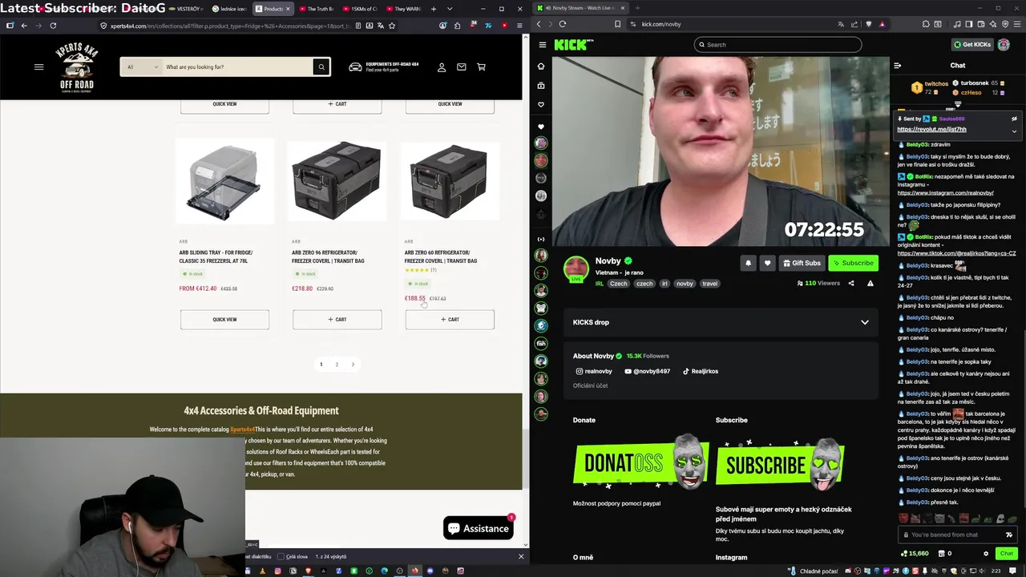Open the Xperts4x4 orange text link
Viewport: 1026px width, 577px height.
coord(242,430)
